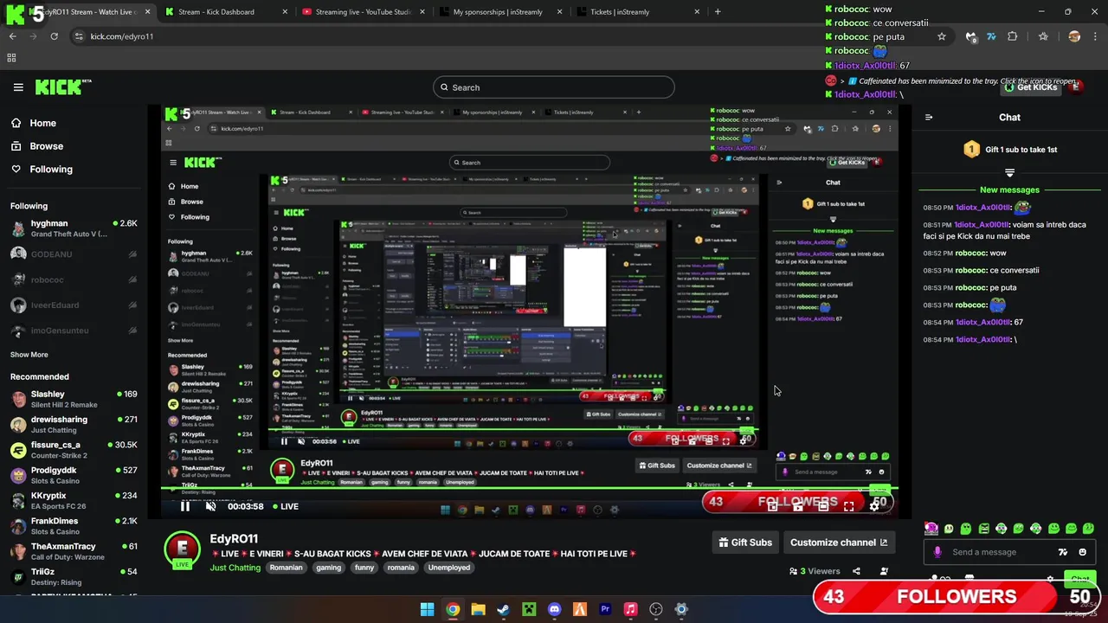
Task: Click robococ username on 'wow' message
Action: 971,254
